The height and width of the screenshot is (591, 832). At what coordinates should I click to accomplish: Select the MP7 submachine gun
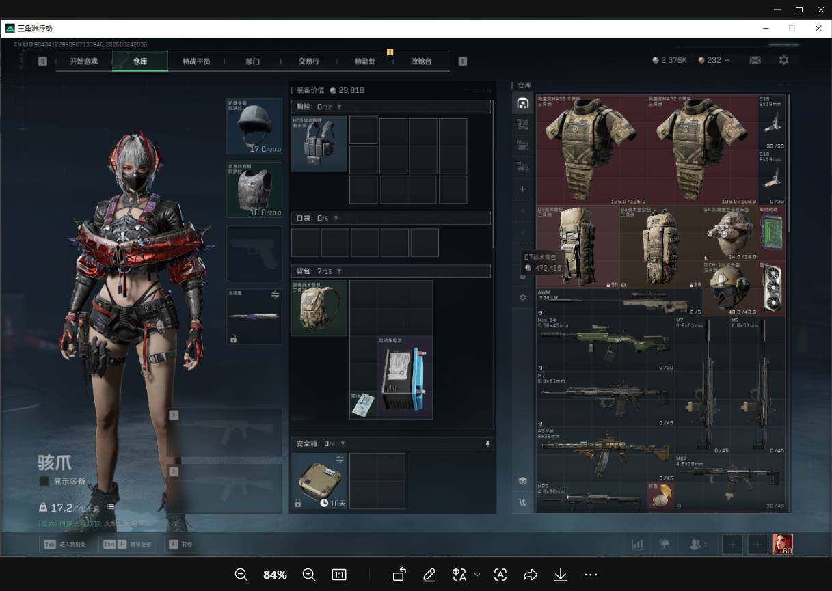point(591,497)
